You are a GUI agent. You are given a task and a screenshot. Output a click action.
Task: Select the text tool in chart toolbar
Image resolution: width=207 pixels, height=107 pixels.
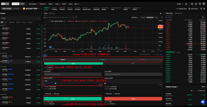coord(45,35)
